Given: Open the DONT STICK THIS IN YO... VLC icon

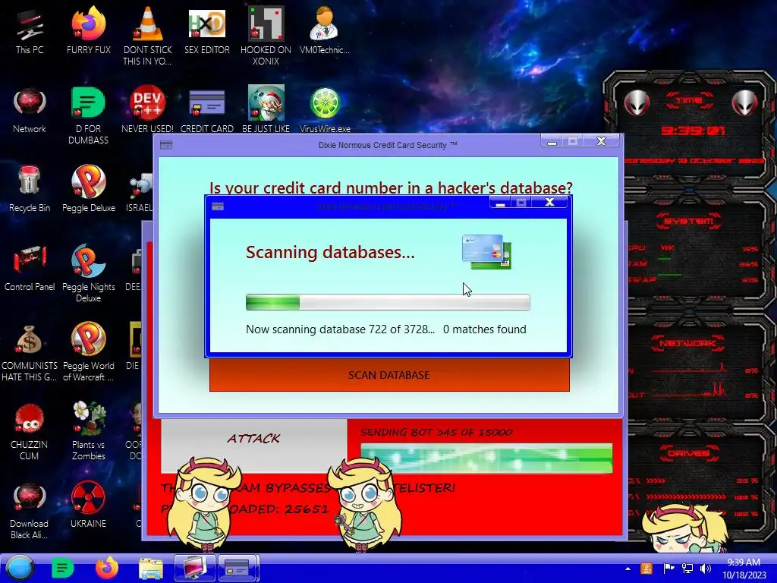Looking at the screenshot, I should click(147, 36).
